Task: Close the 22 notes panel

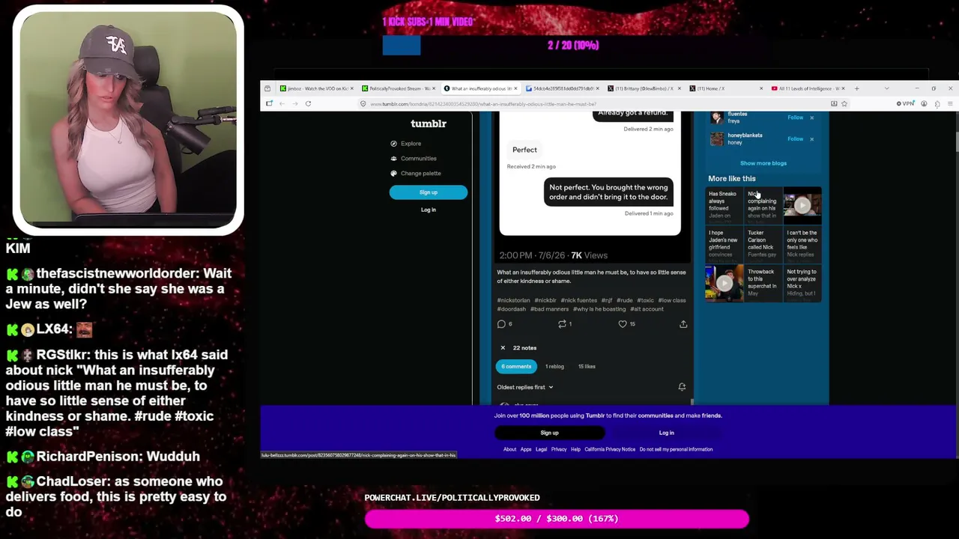Action: pos(503,348)
